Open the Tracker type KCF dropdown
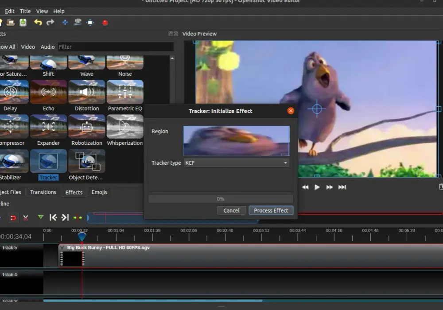This screenshot has width=443, height=310. (x=237, y=163)
